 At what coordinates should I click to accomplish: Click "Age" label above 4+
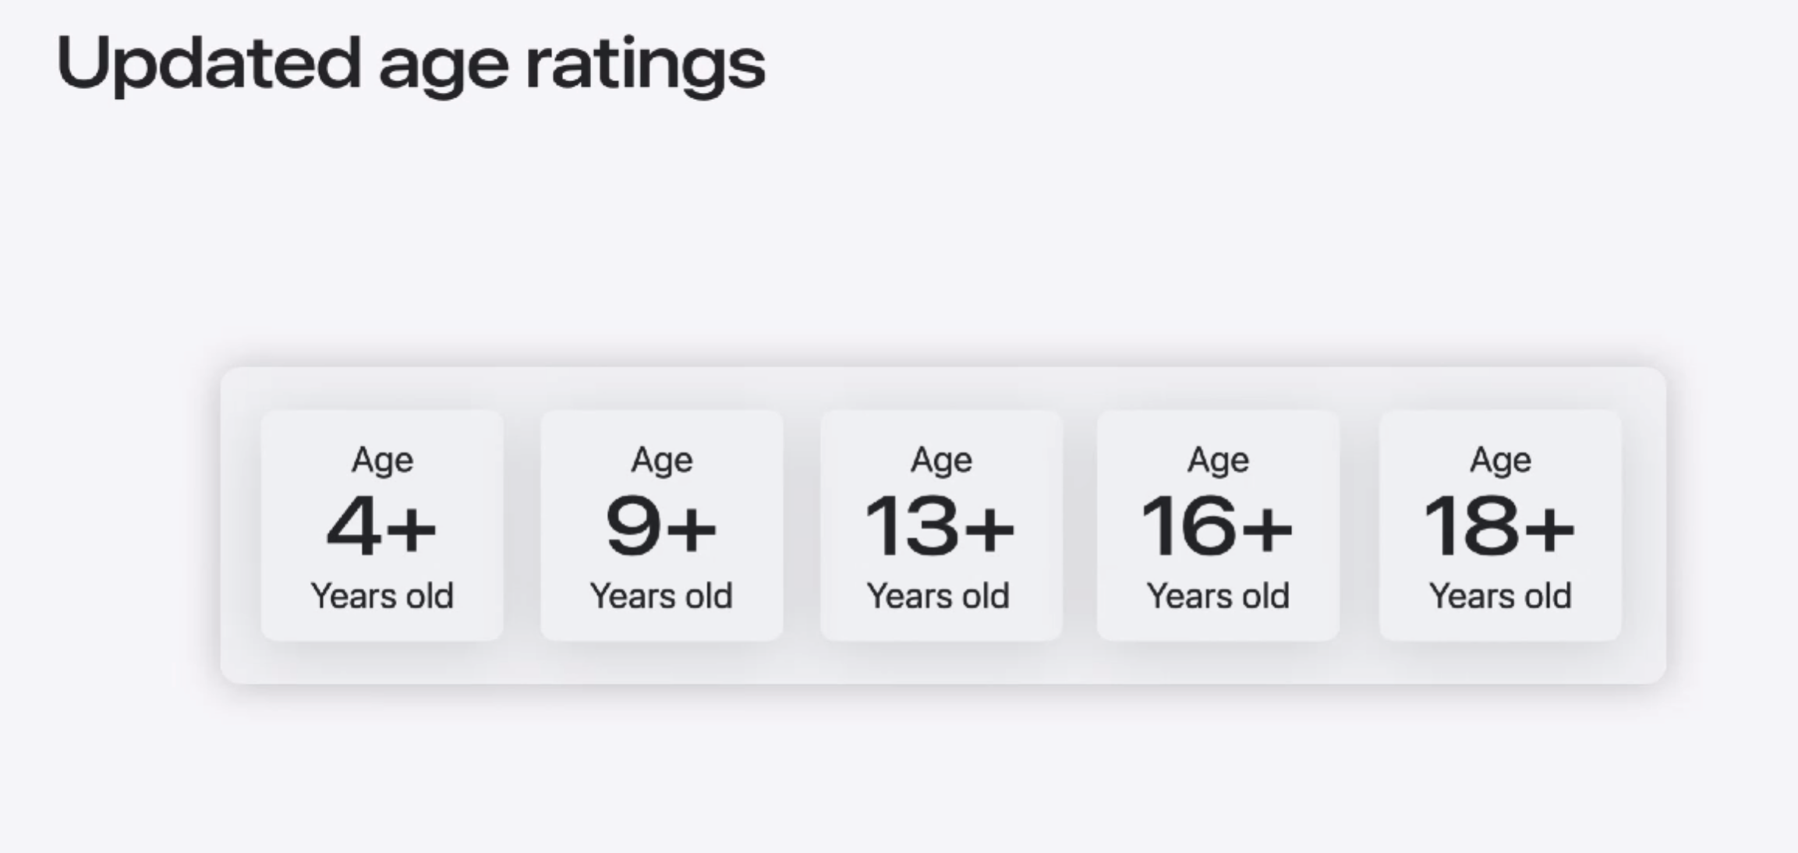[x=382, y=459]
